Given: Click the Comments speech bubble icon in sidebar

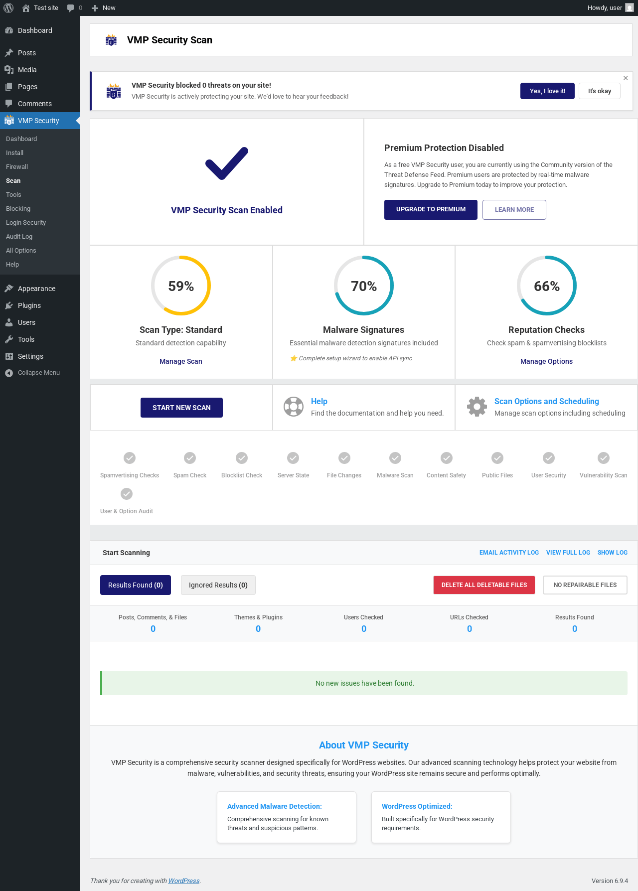Looking at the screenshot, I should pyautogui.click(x=9, y=104).
